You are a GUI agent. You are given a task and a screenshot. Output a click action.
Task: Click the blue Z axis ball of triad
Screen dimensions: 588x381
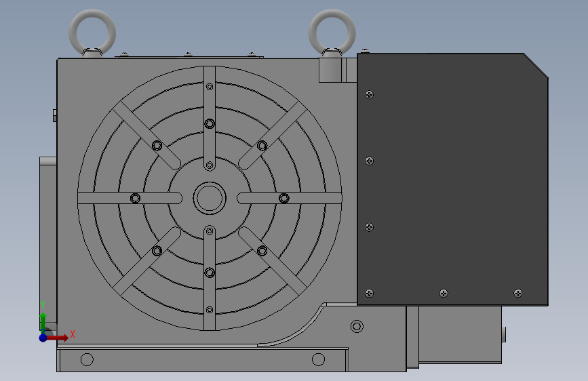tap(43, 338)
